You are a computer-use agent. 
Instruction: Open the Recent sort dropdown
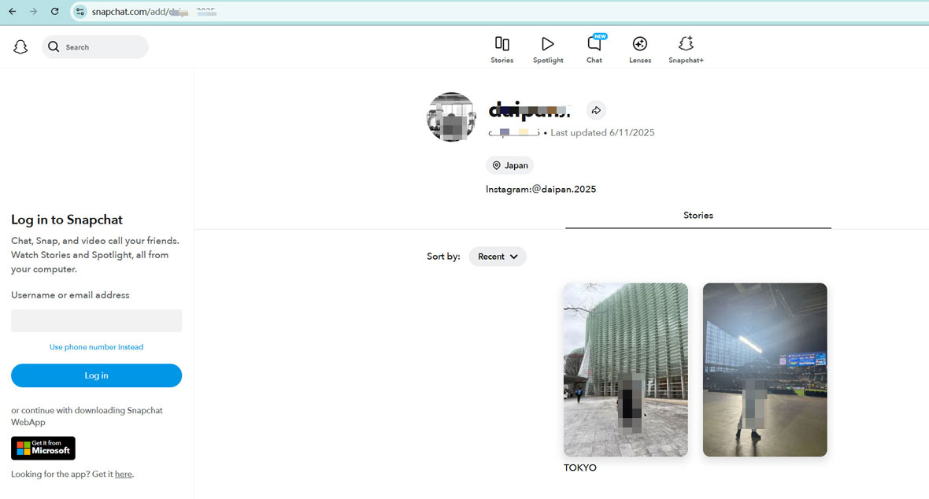(497, 257)
